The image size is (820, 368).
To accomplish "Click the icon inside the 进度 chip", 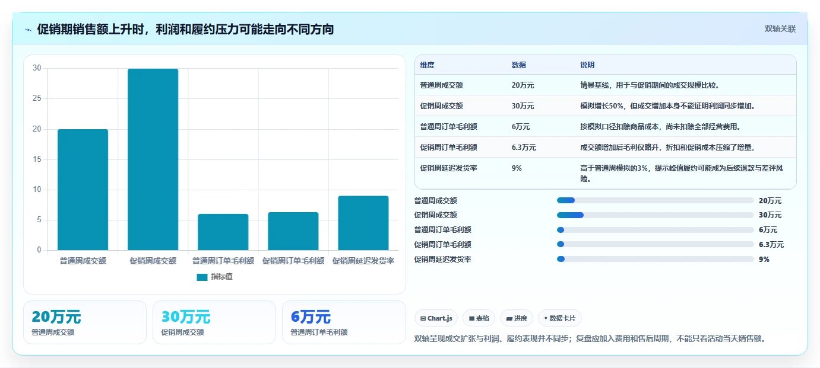I will click(x=509, y=319).
